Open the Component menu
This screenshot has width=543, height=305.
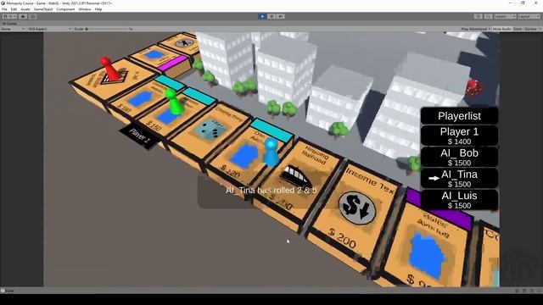[65, 9]
